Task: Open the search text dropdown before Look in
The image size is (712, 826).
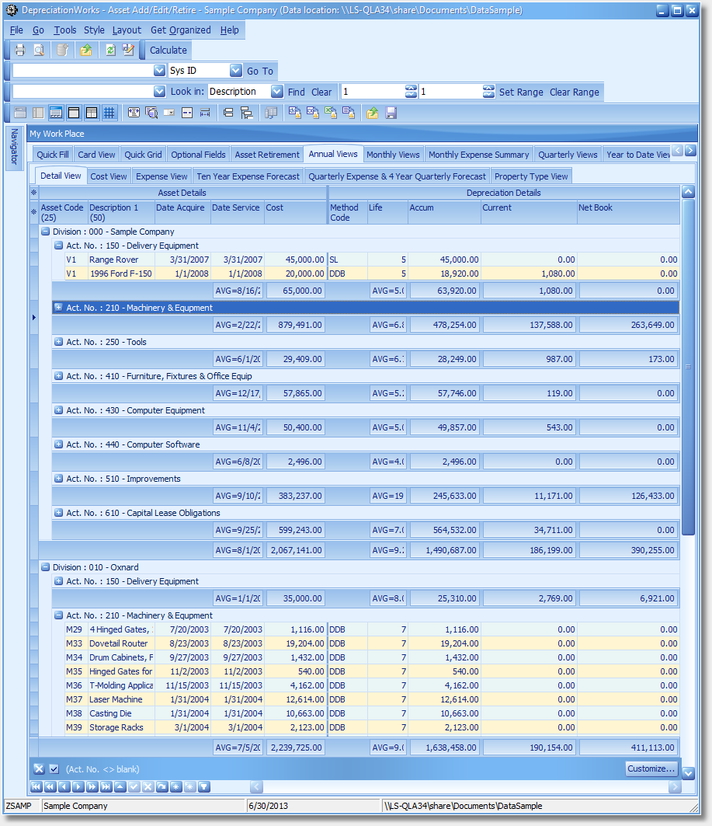Action: pyautogui.click(x=159, y=91)
